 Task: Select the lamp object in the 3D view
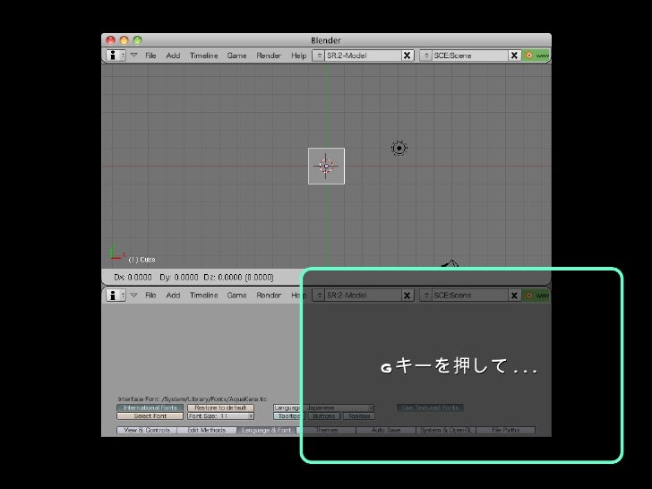[x=399, y=148]
